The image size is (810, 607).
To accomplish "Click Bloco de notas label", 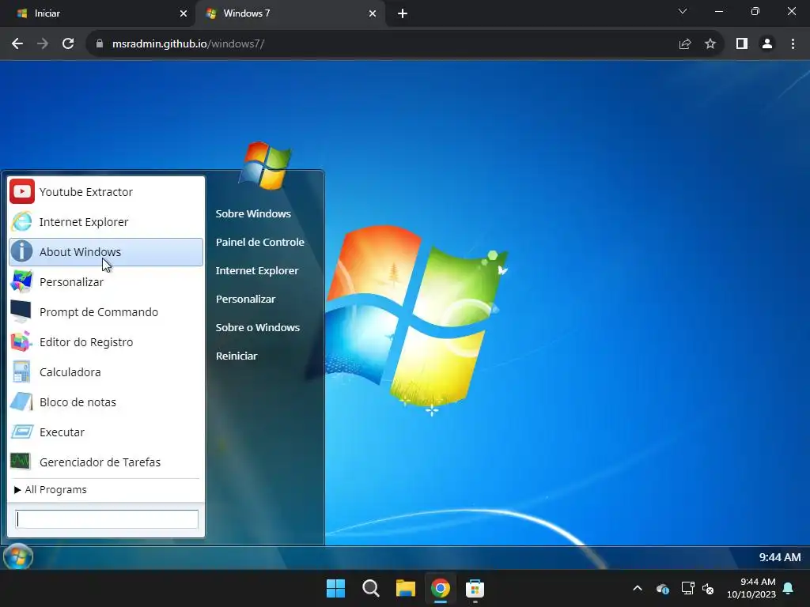I will (x=78, y=402).
